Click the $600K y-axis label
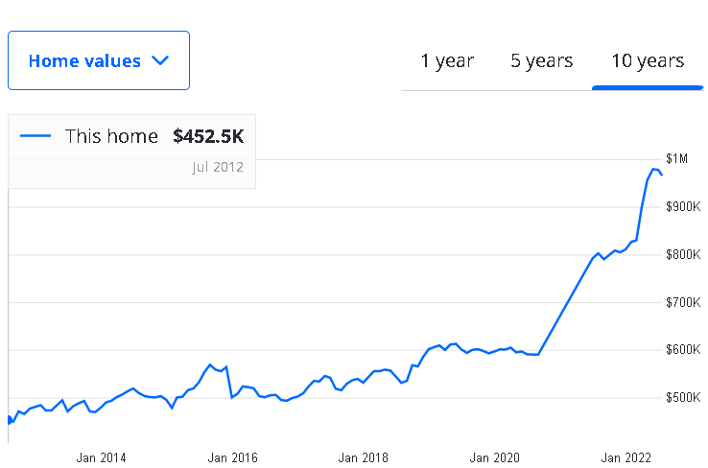 [x=683, y=349]
